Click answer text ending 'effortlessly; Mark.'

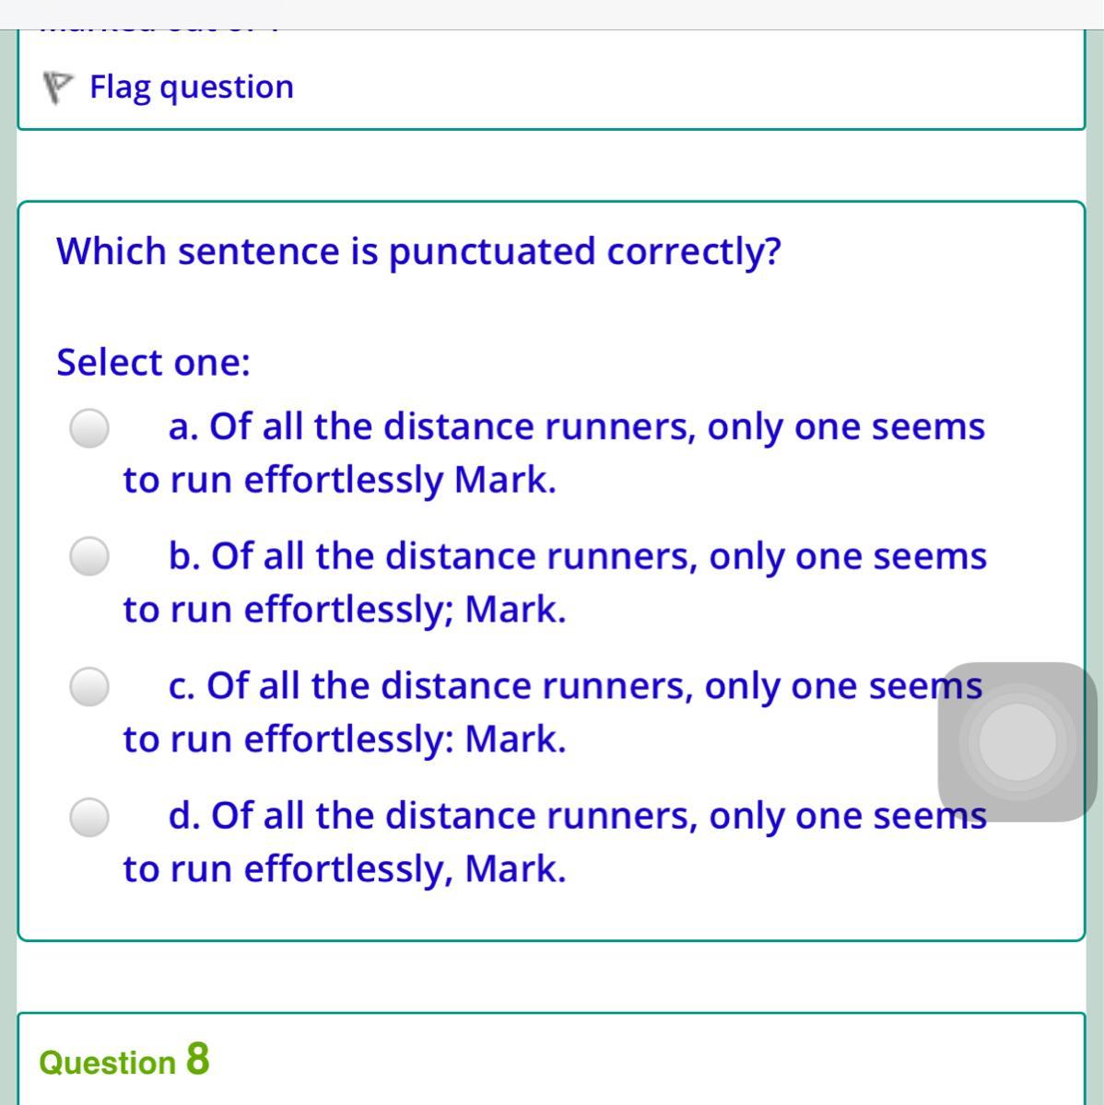(345, 609)
